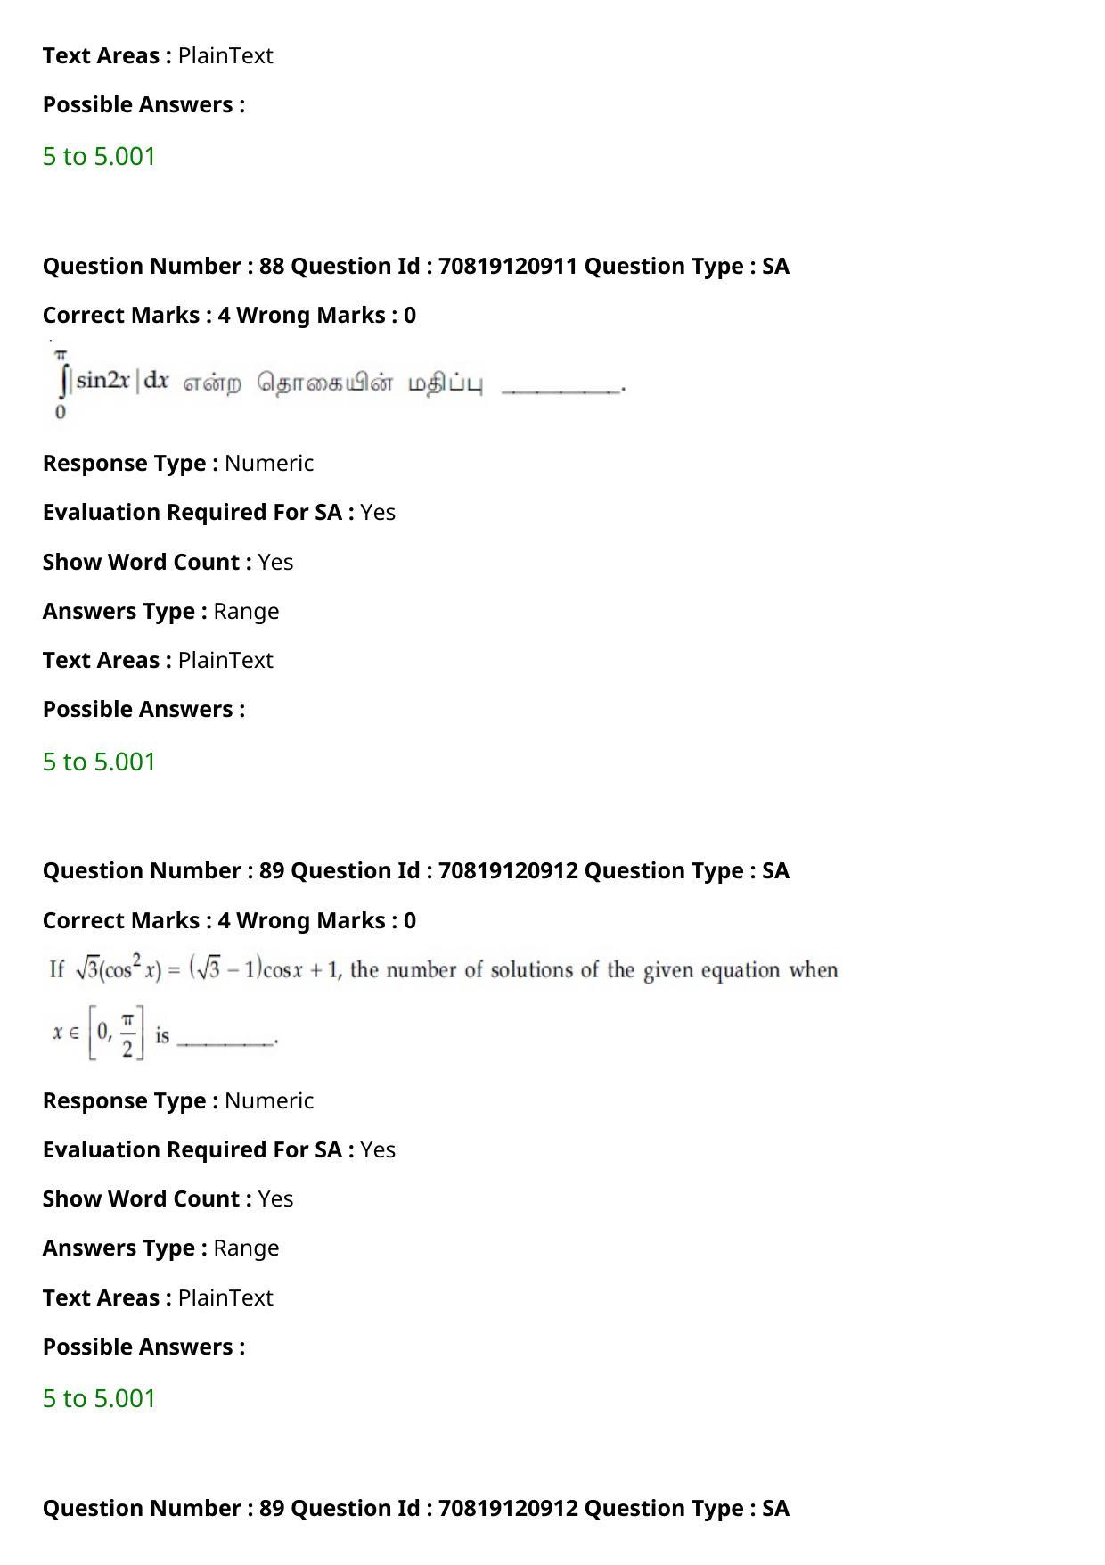The width and height of the screenshot is (1105, 1565).
Task: Click the last green '5 to 5.001' answer
Action: coord(99,1398)
